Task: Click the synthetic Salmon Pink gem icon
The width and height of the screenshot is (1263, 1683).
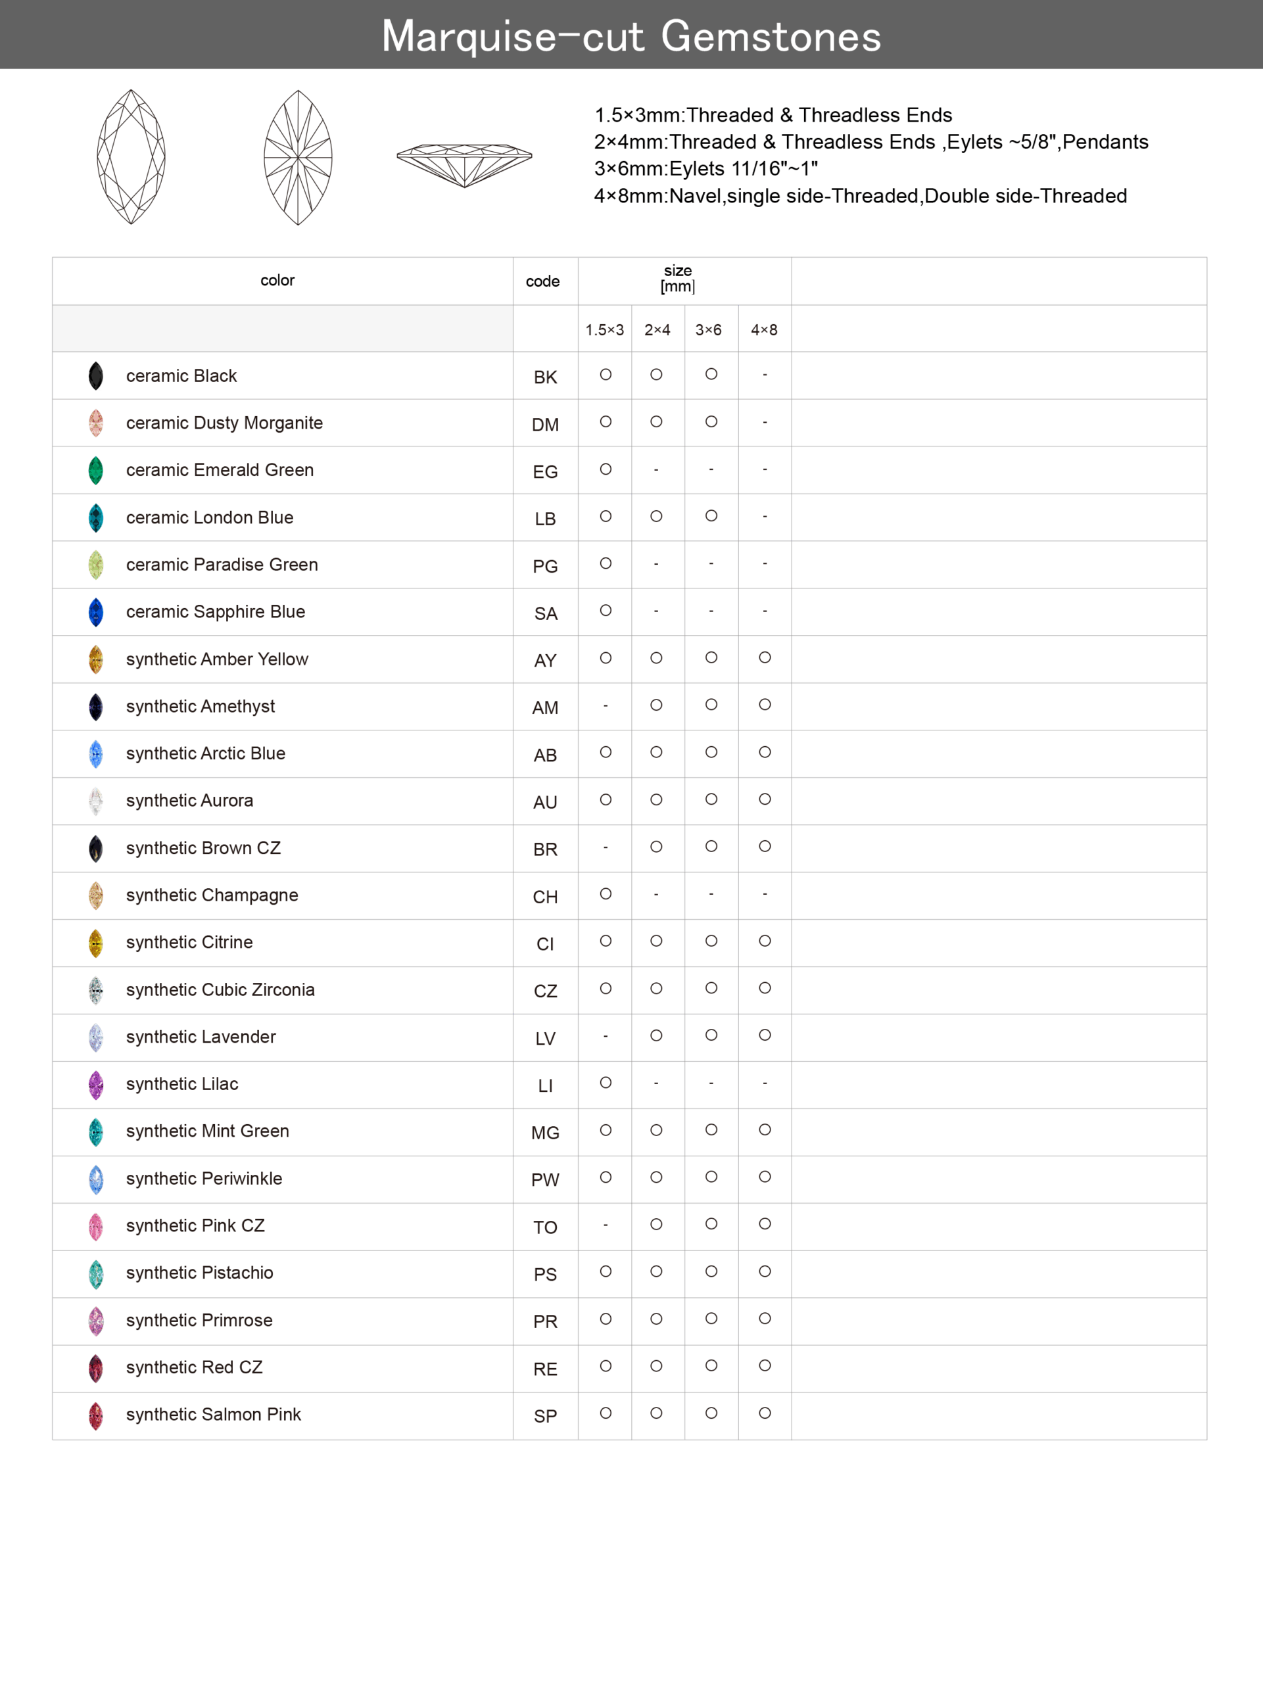Action: click(96, 1415)
